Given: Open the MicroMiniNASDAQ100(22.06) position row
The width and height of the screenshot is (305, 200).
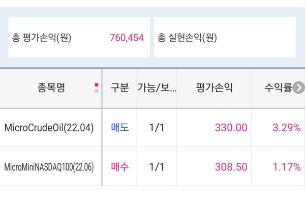Looking at the screenshot, I should (152, 166).
